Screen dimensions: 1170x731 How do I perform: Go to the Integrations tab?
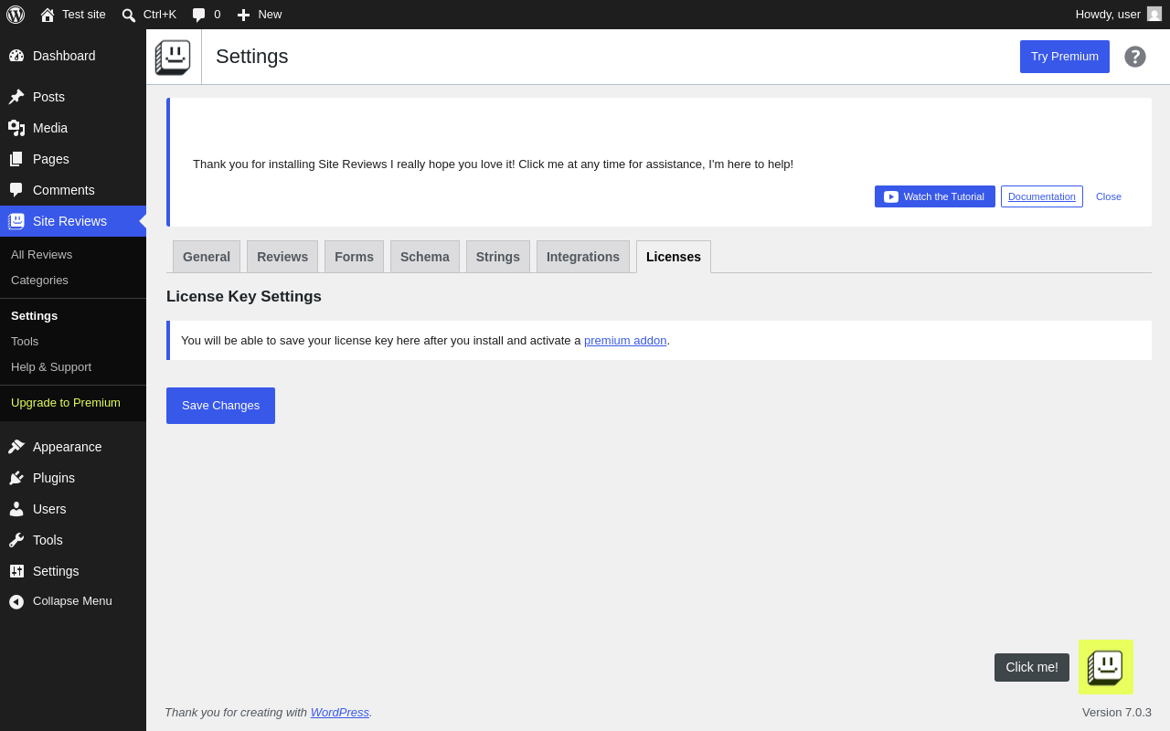[x=583, y=257]
